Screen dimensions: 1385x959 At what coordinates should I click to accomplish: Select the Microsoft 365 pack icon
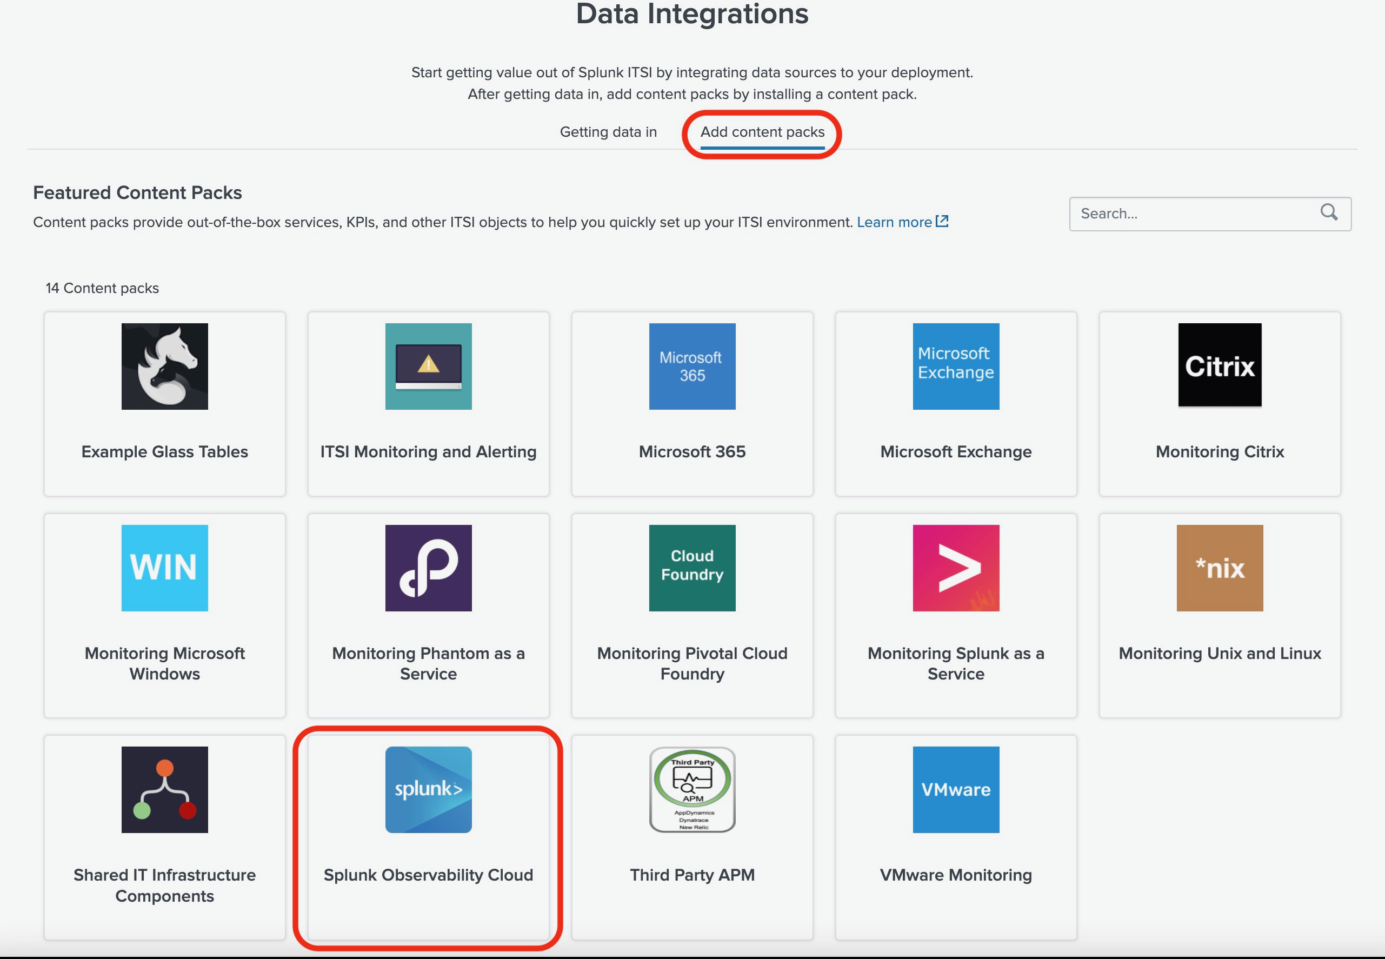[x=691, y=366]
